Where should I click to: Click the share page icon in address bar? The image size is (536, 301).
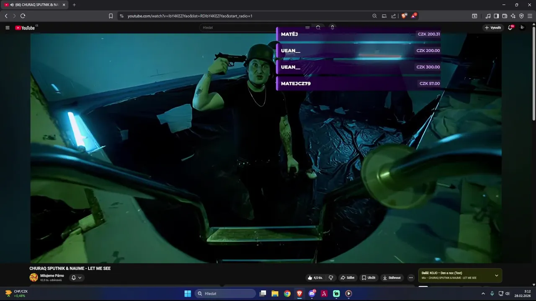click(394, 16)
